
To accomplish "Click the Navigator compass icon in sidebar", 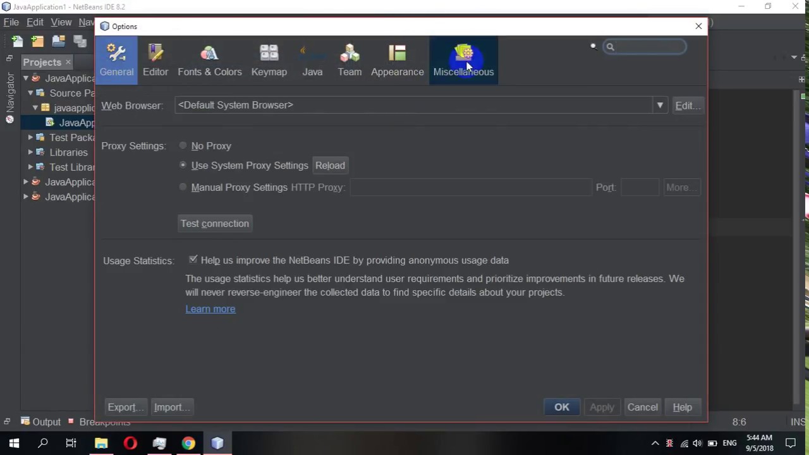I will click(9, 119).
